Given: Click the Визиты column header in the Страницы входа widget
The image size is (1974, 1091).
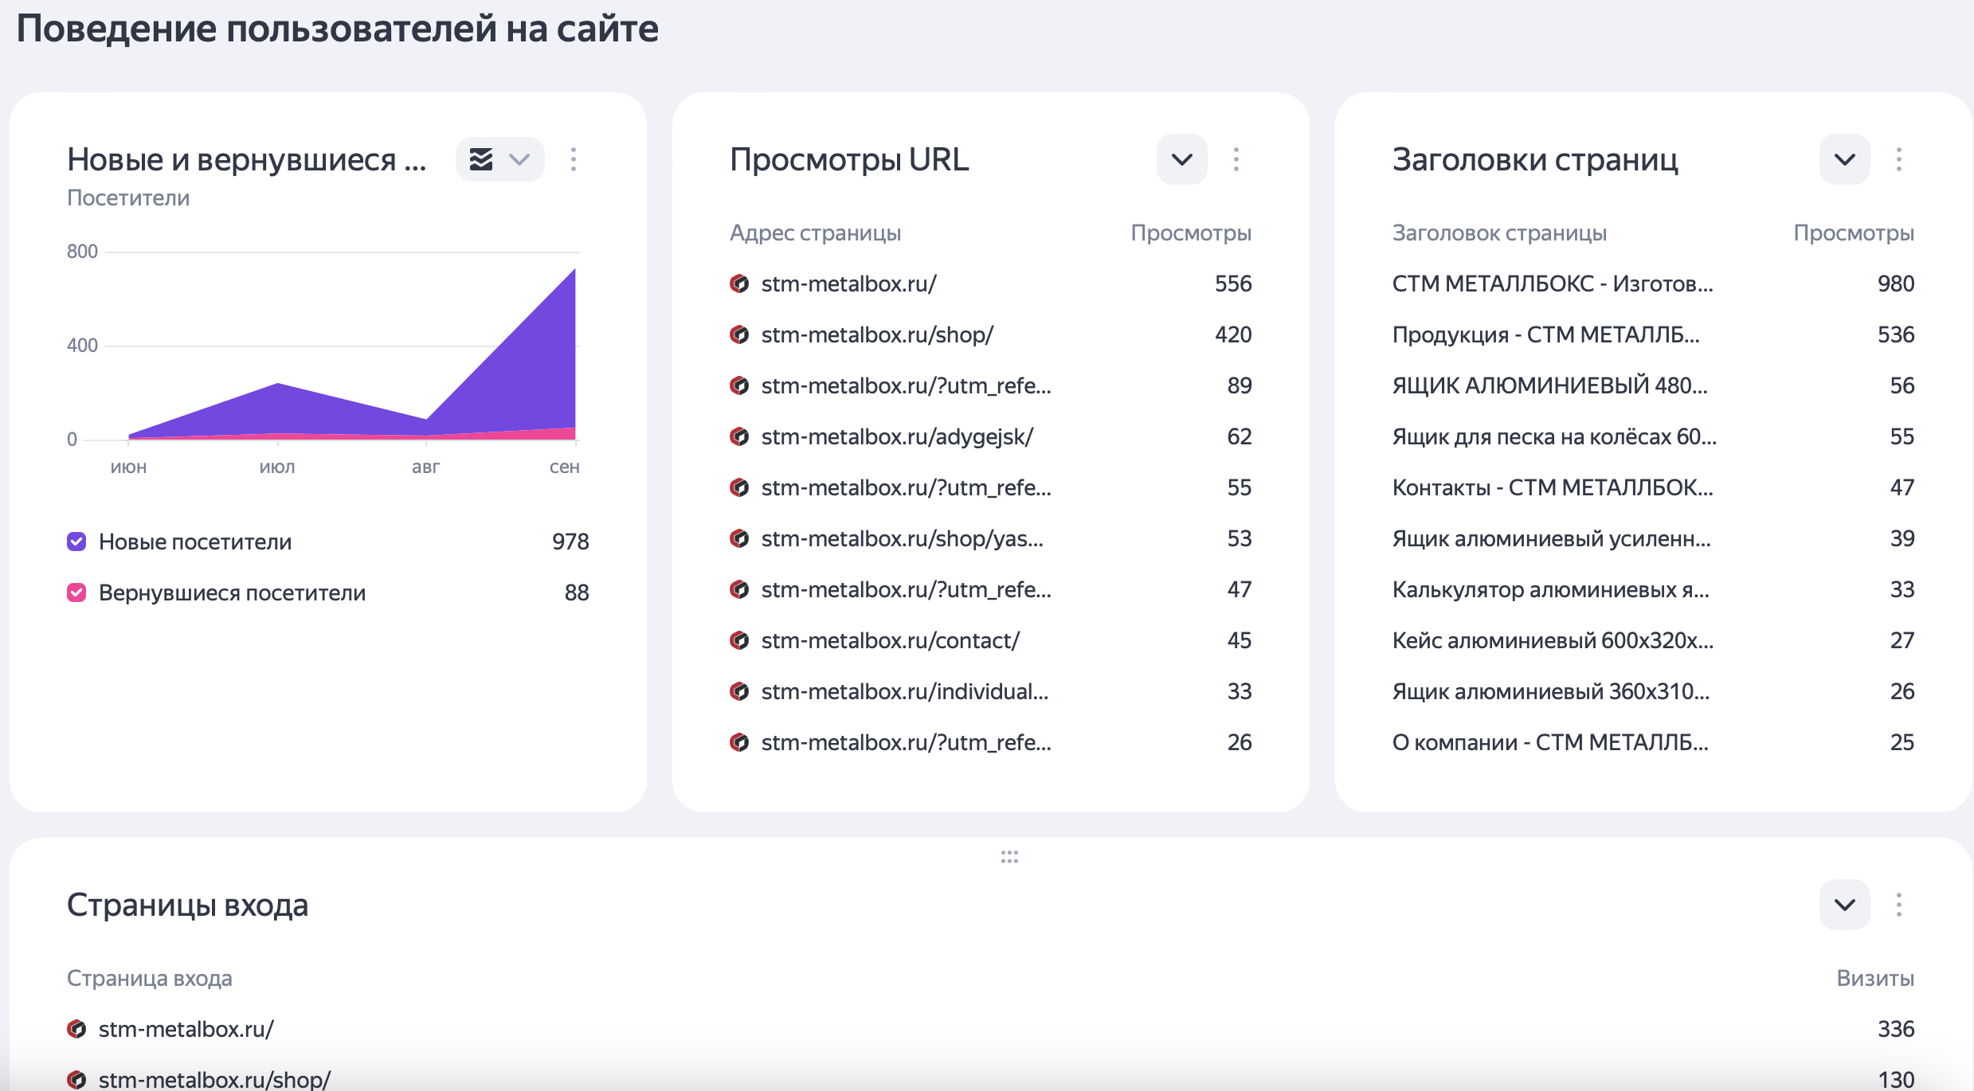Looking at the screenshot, I should tap(1875, 978).
